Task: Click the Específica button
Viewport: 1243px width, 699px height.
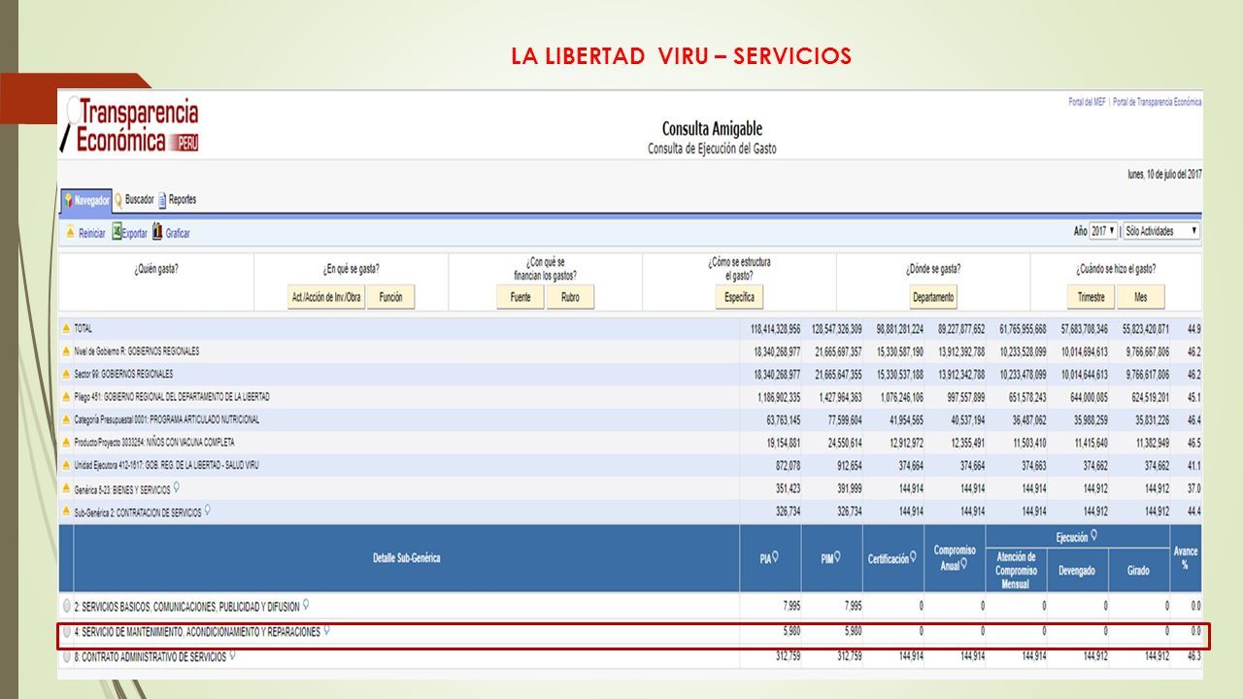Action: click(x=739, y=297)
